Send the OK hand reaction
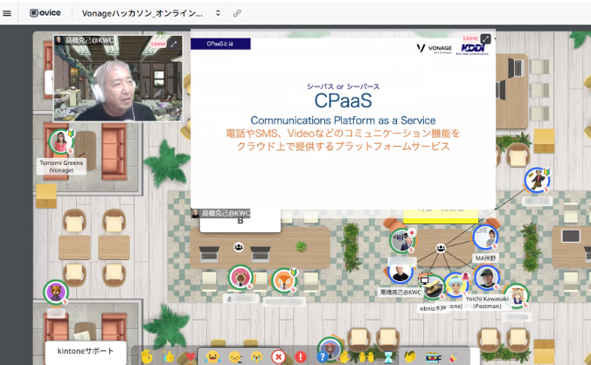The width and height of the screenshot is (591, 365). click(x=148, y=356)
